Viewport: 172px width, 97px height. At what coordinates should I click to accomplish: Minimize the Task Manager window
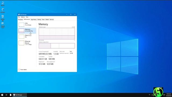pyautogui.click(x=67, y=15)
